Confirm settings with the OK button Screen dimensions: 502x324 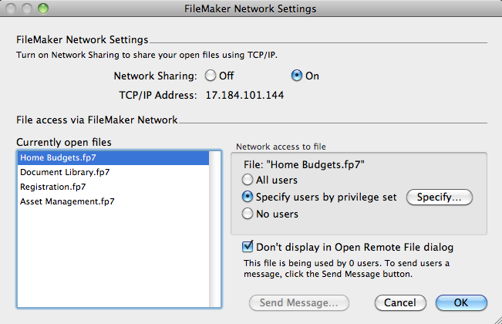pos(460,302)
